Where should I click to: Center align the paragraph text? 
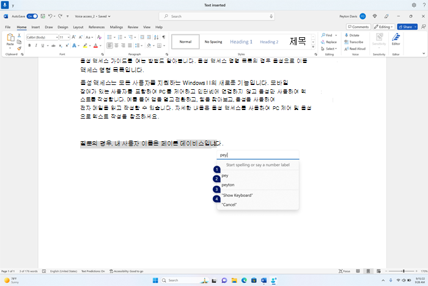117,46
